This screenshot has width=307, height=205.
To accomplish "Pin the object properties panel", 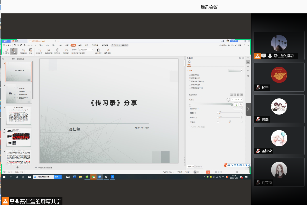I will 240,58.
